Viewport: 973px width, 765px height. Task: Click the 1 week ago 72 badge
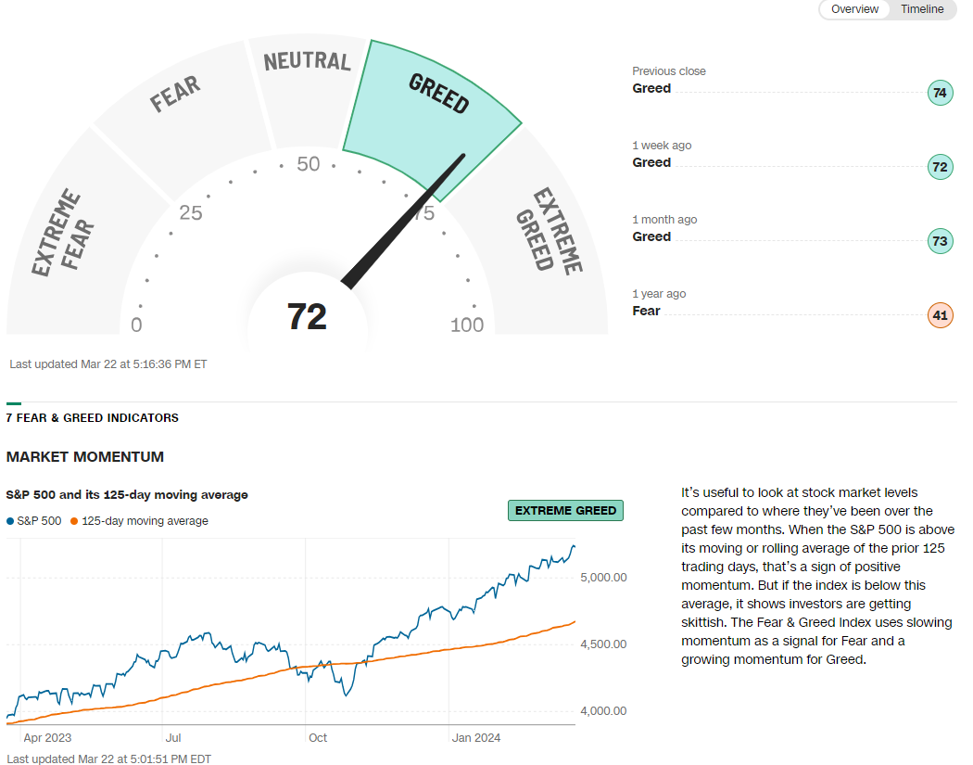(x=941, y=167)
